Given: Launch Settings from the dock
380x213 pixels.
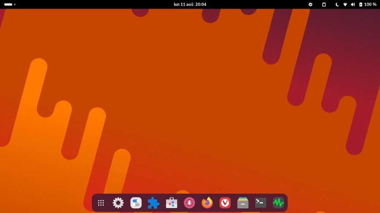Looking at the screenshot, I should coord(118,203).
